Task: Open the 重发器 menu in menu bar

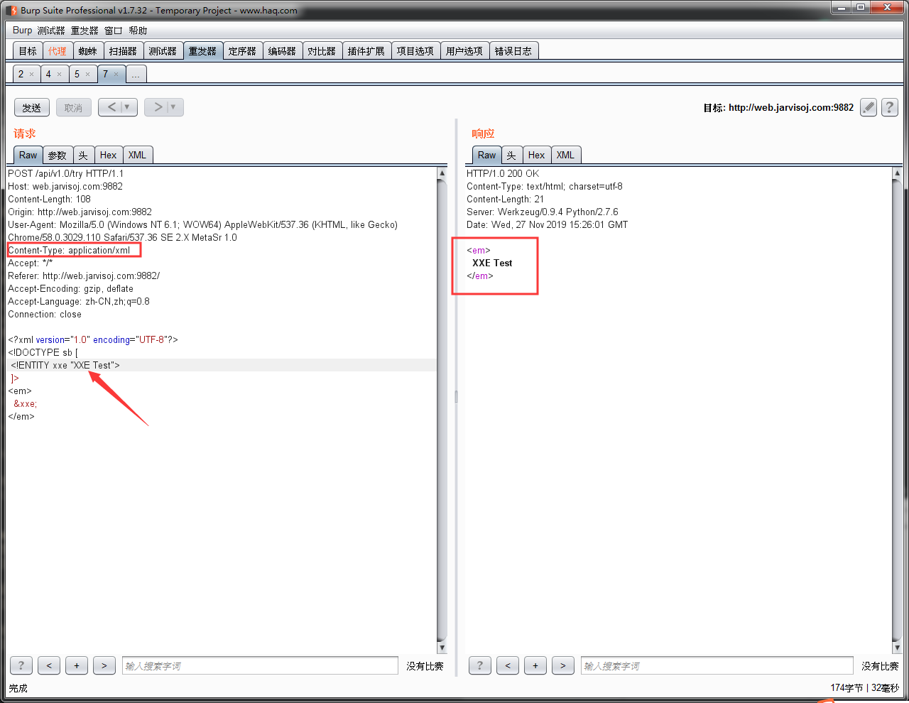Action: click(85, 31)
